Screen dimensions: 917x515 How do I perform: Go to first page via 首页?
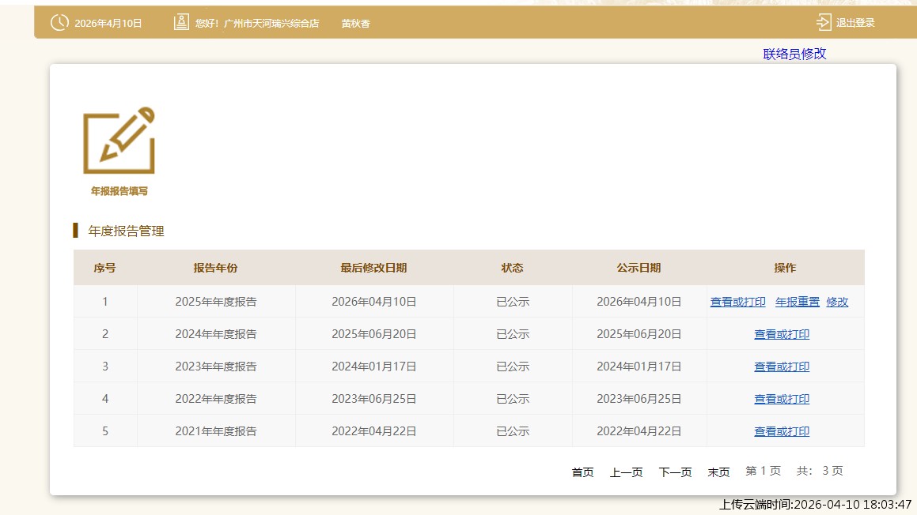pos(582,472)
